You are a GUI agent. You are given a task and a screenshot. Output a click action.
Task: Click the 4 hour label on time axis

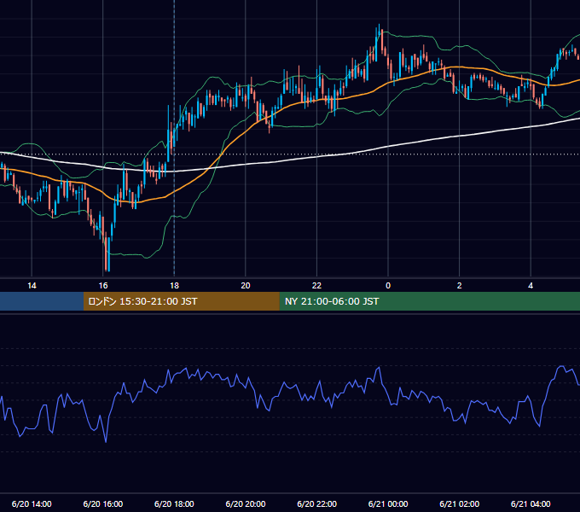click(x=531, y=286)
